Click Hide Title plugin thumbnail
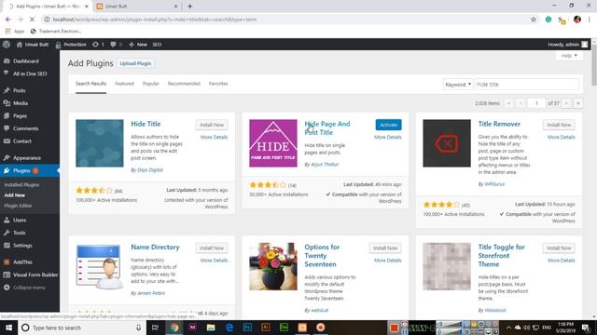Viewport: 597px width, 335px height. click(100, 143)
